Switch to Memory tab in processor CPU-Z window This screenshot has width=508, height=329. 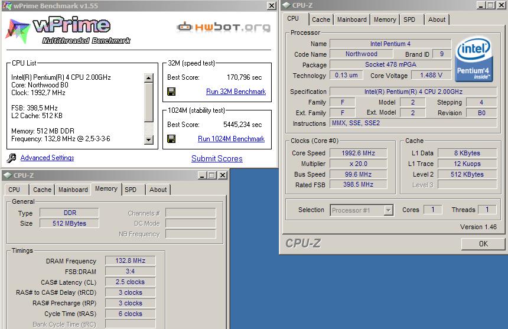385,19
